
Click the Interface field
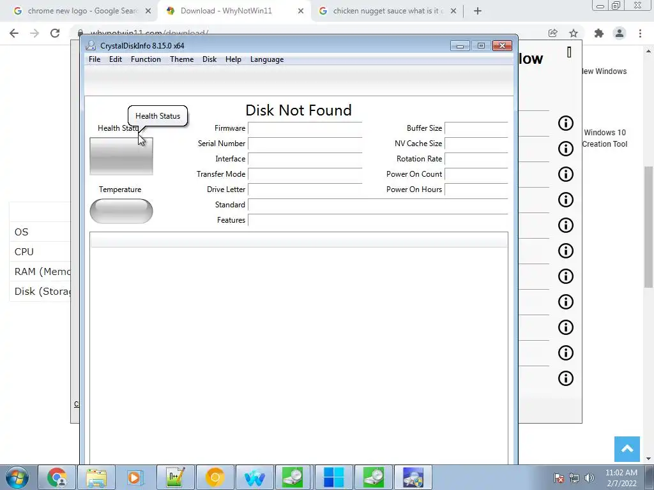tap(305, 159)
